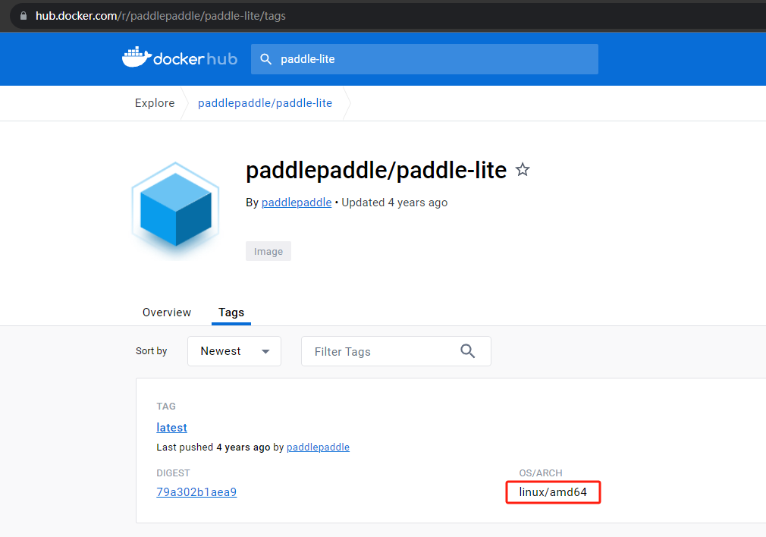Click the search magnifier icon in header

(265, 59)
